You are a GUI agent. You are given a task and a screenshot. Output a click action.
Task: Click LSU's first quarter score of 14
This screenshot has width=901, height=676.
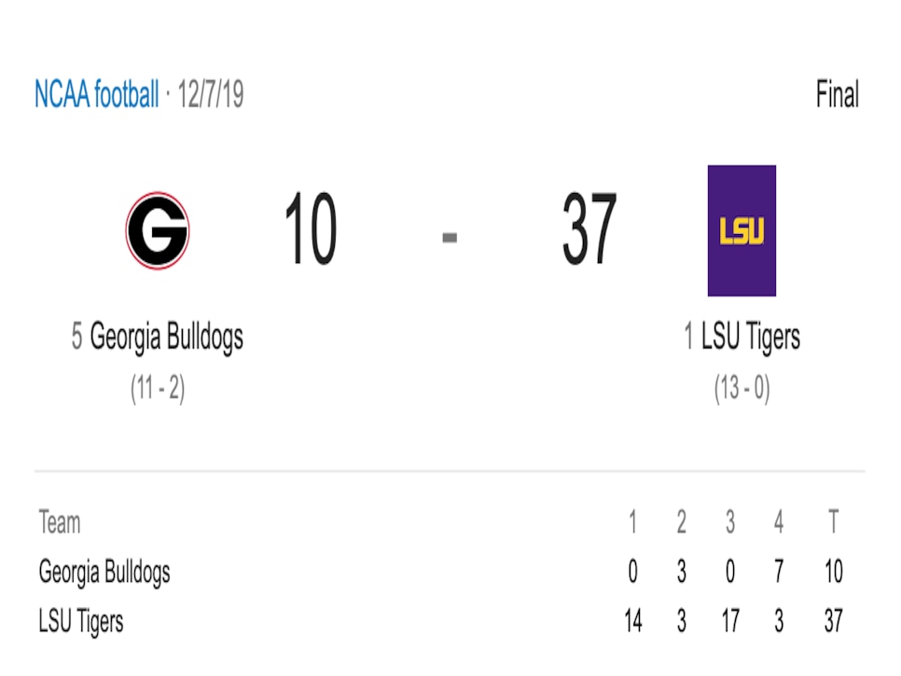pos(632,621)
